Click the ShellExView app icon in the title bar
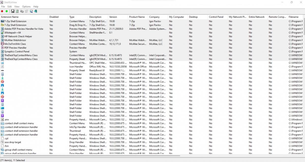The height and width of the screenshot is (162, 305). tap(2, 2)
